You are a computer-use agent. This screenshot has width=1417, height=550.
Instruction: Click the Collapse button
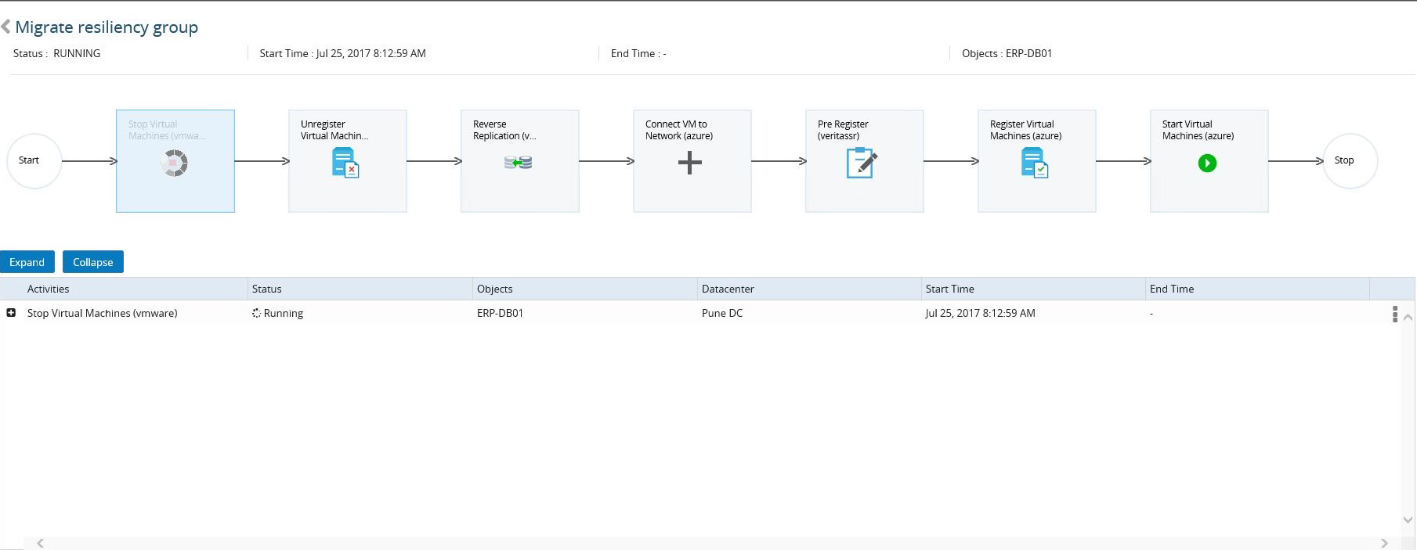pos(93,262)
